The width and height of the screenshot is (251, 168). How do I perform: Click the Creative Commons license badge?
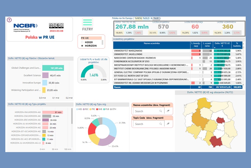point(56,25)
